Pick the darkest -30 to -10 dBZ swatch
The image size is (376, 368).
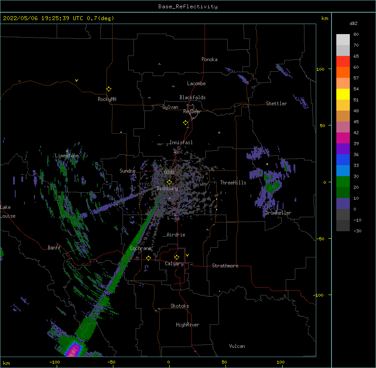pyautogui.click(x=343, y=226)
